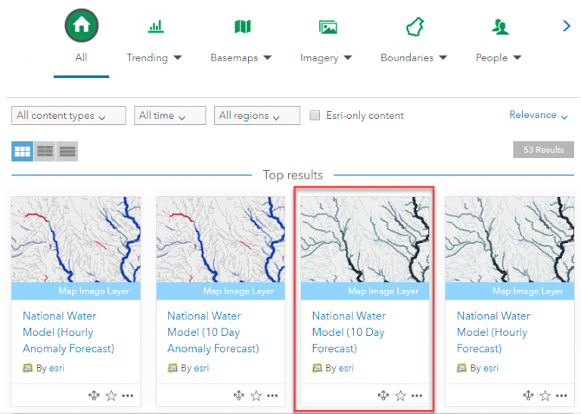
Task: Switch to two-column list view
Action: (x=45, y=151)
